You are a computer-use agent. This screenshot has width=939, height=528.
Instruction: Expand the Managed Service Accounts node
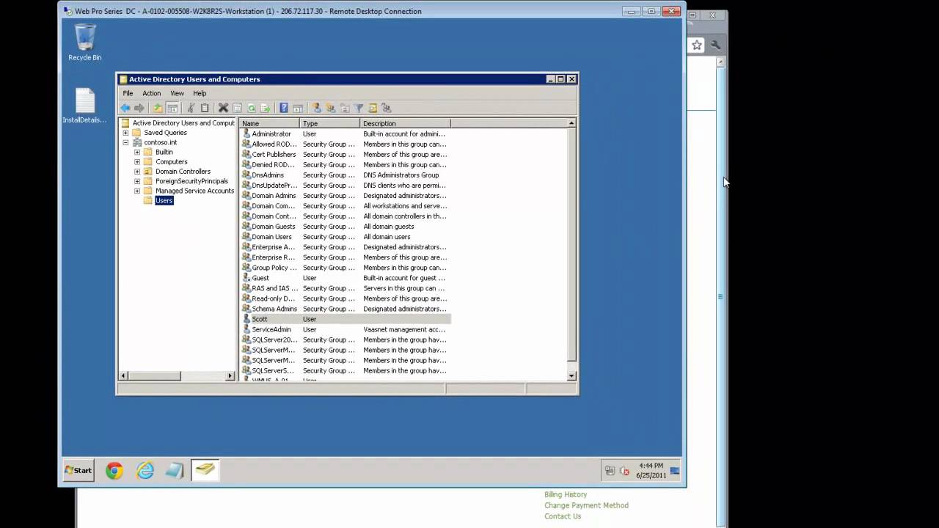click(x=137, y=191)
